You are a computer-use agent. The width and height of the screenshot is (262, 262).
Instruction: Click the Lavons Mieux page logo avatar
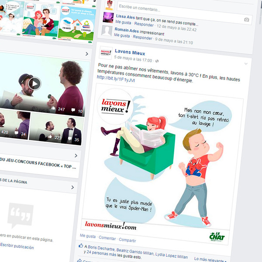coord(106,53)
